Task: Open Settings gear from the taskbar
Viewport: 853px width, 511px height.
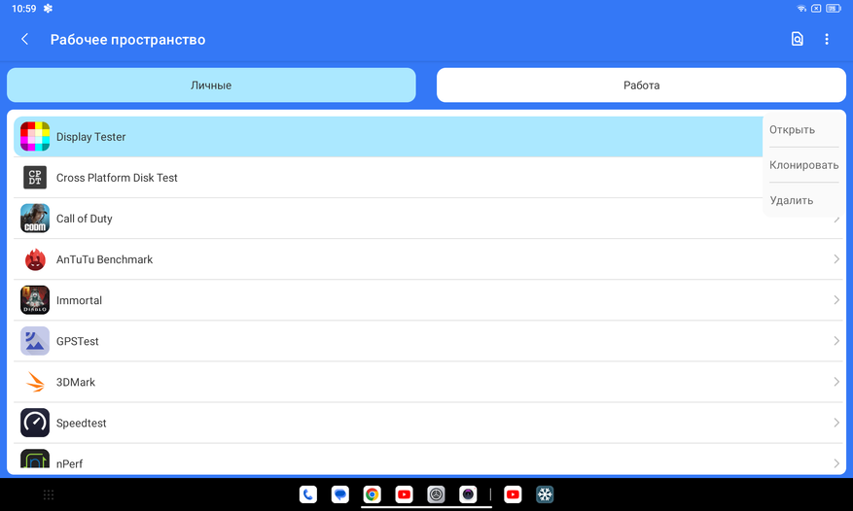Action: (436, 494)
